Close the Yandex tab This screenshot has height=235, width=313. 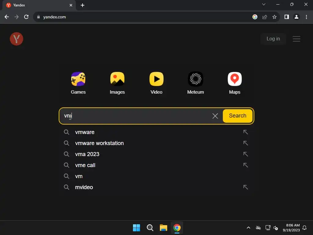71,5
